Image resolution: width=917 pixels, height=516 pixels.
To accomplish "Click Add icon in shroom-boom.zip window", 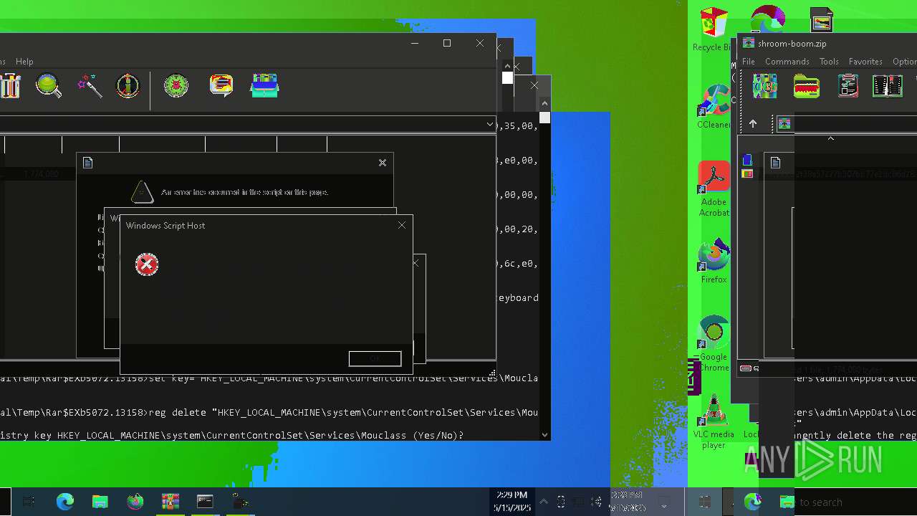I will tap(765, 87).
